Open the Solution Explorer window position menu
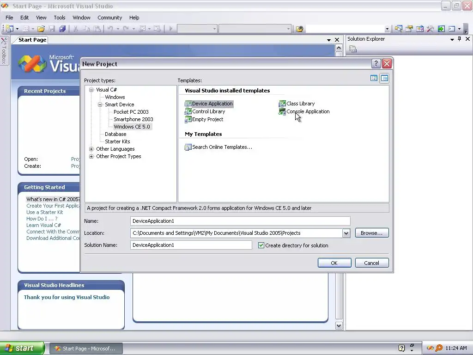This screenshot has height=355, width=473. [x=452, y=39]
